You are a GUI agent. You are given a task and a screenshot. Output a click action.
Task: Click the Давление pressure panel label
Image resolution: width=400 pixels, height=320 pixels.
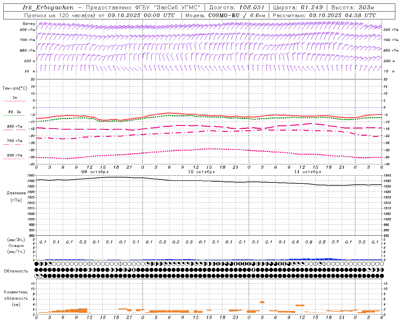click(x=16, y=193)
